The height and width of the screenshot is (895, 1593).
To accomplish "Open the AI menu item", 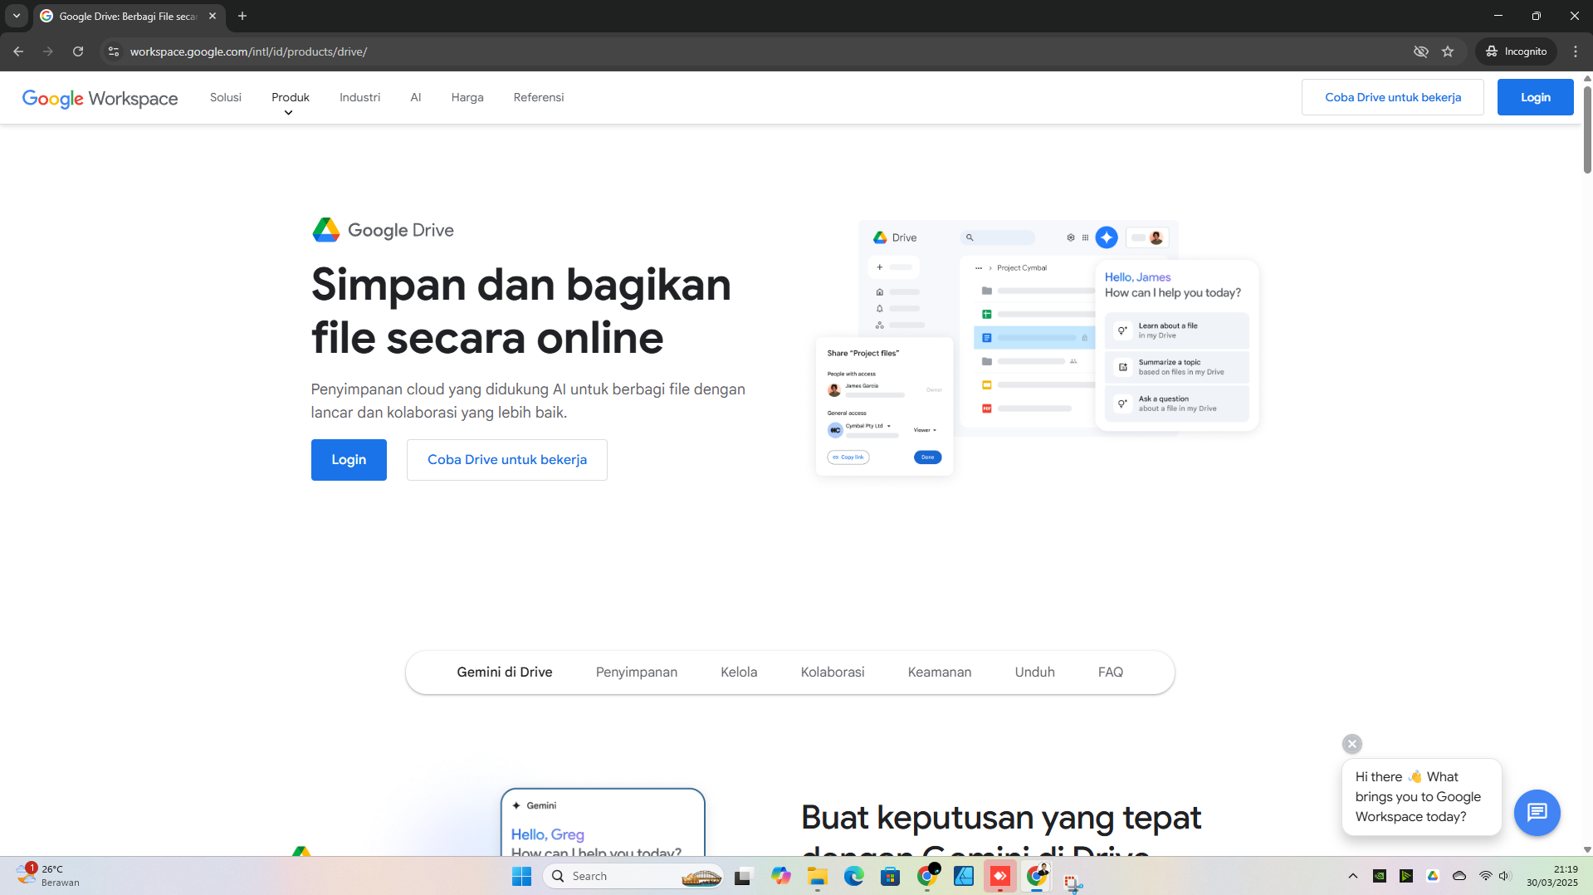I will (x=416, y=97).
